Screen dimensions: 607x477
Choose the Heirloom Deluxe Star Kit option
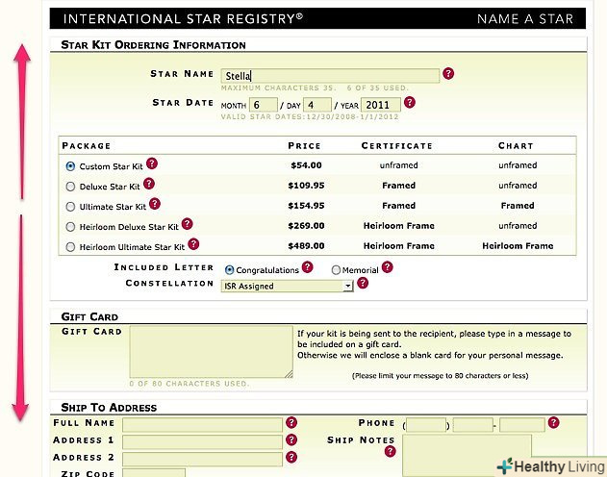coord(70,227)
